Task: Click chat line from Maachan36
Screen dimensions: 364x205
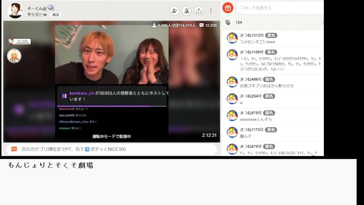Action: (74, 109)
